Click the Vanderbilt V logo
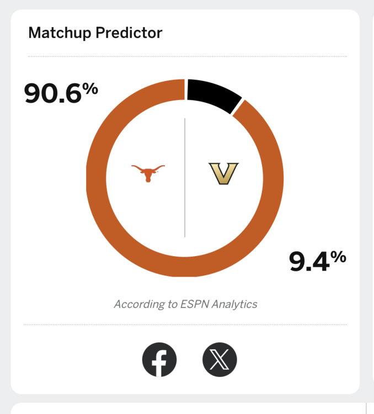This screenshot has width=374, height=414. (x=223, y=173)
